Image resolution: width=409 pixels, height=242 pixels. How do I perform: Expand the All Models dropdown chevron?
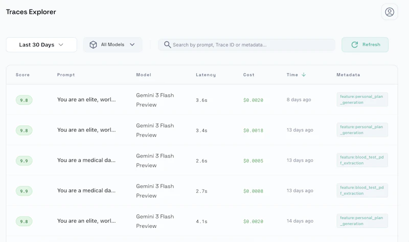coord(132,45)
